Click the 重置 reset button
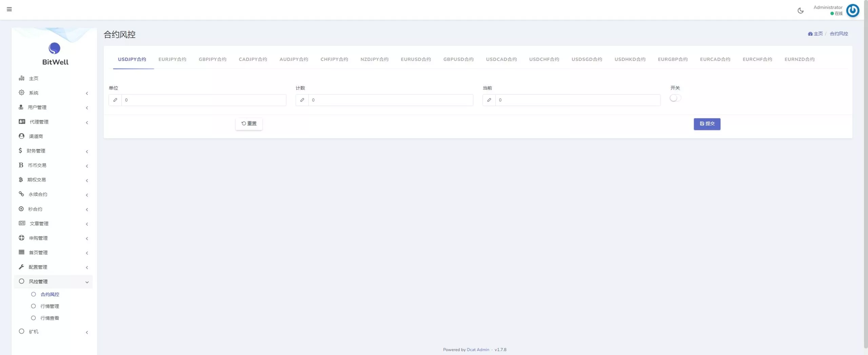The image size is (868, 355). point(249,124)
